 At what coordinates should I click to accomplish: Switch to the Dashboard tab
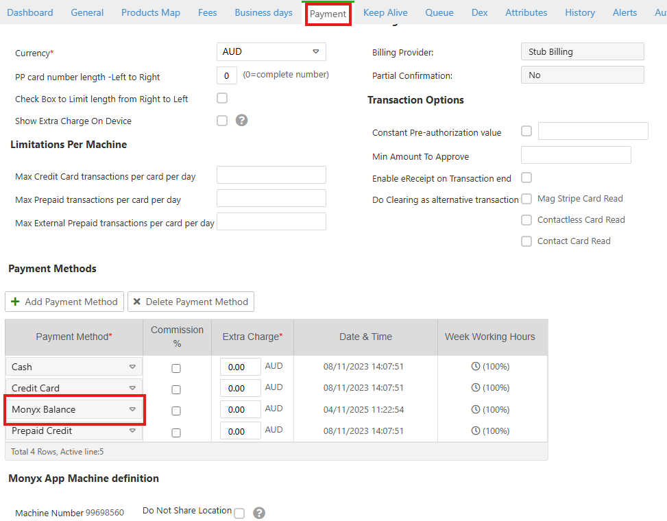tap(29, 12)
